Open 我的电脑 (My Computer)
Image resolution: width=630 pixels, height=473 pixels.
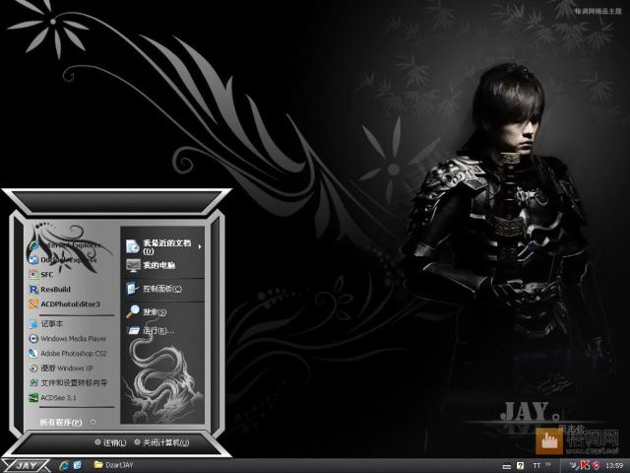[x=151, y=265]
